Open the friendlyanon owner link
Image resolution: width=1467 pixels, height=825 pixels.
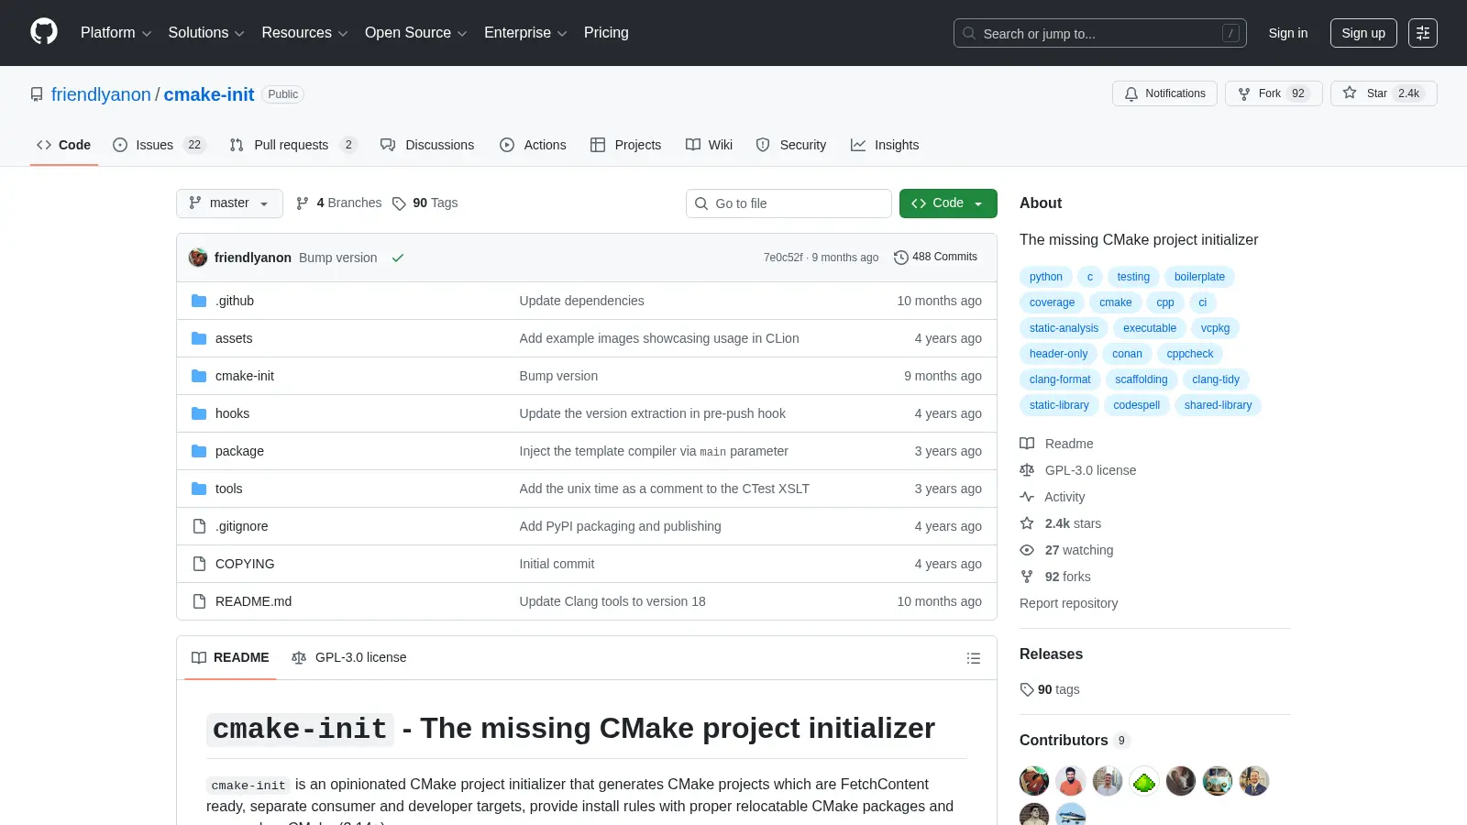pyautogui.click(x=101, y=94)
